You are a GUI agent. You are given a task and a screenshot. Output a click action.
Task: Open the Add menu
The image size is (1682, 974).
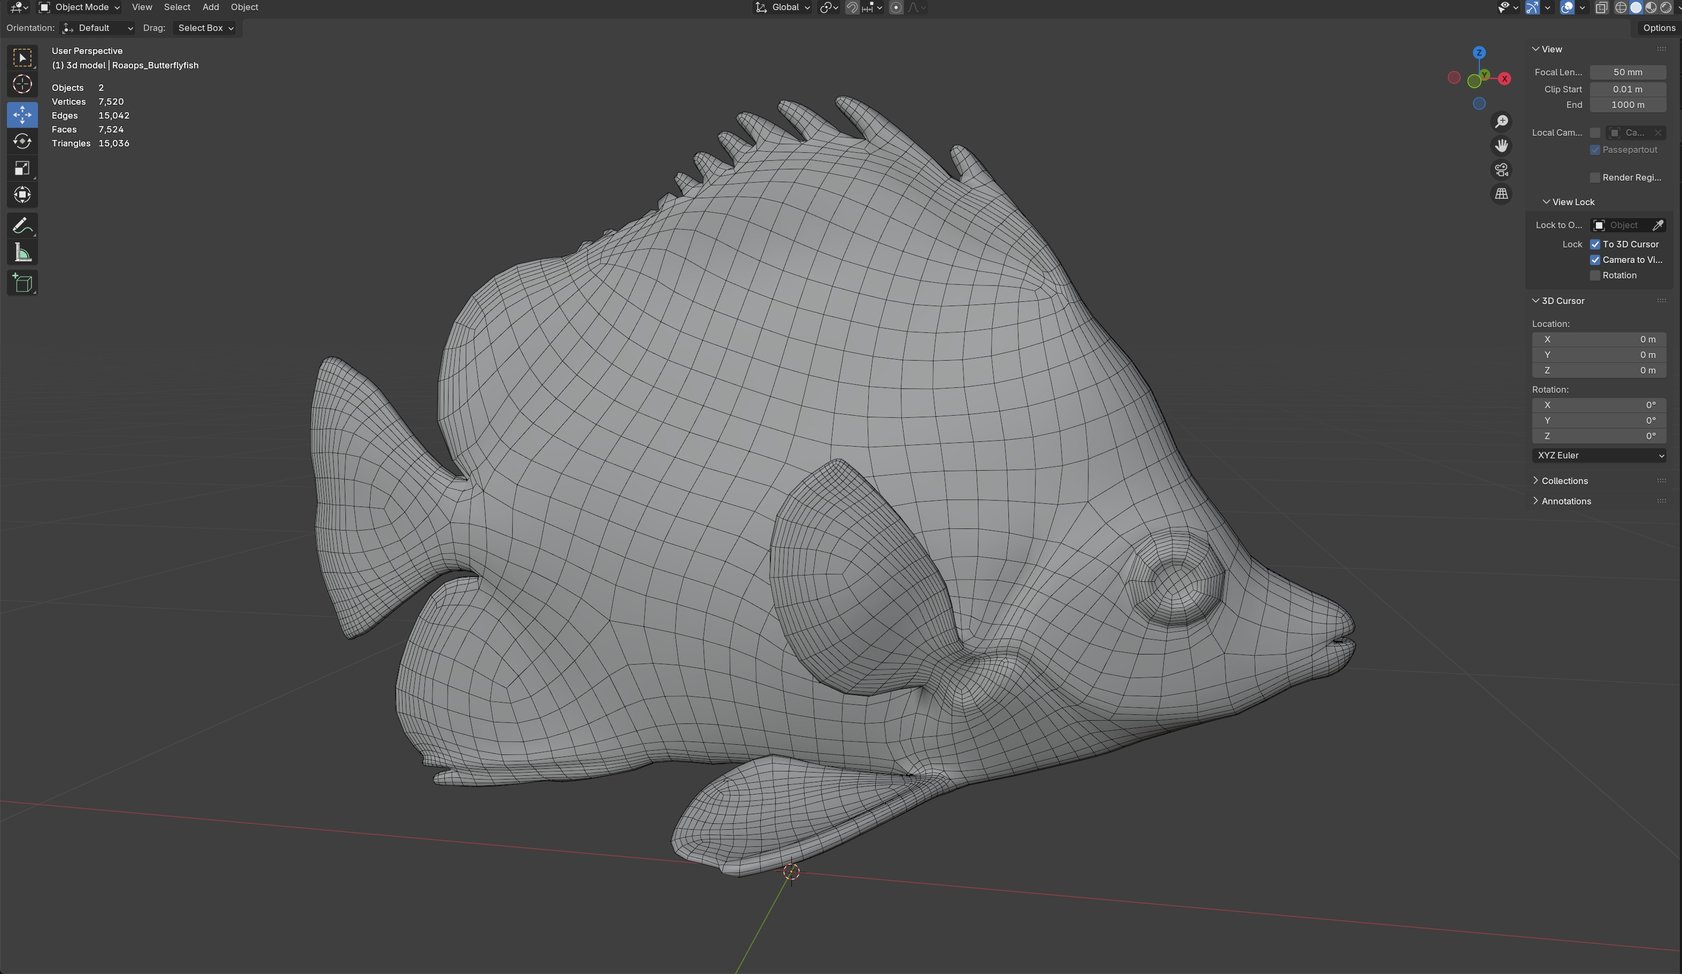pyautogui.click(x=210, y=7)
